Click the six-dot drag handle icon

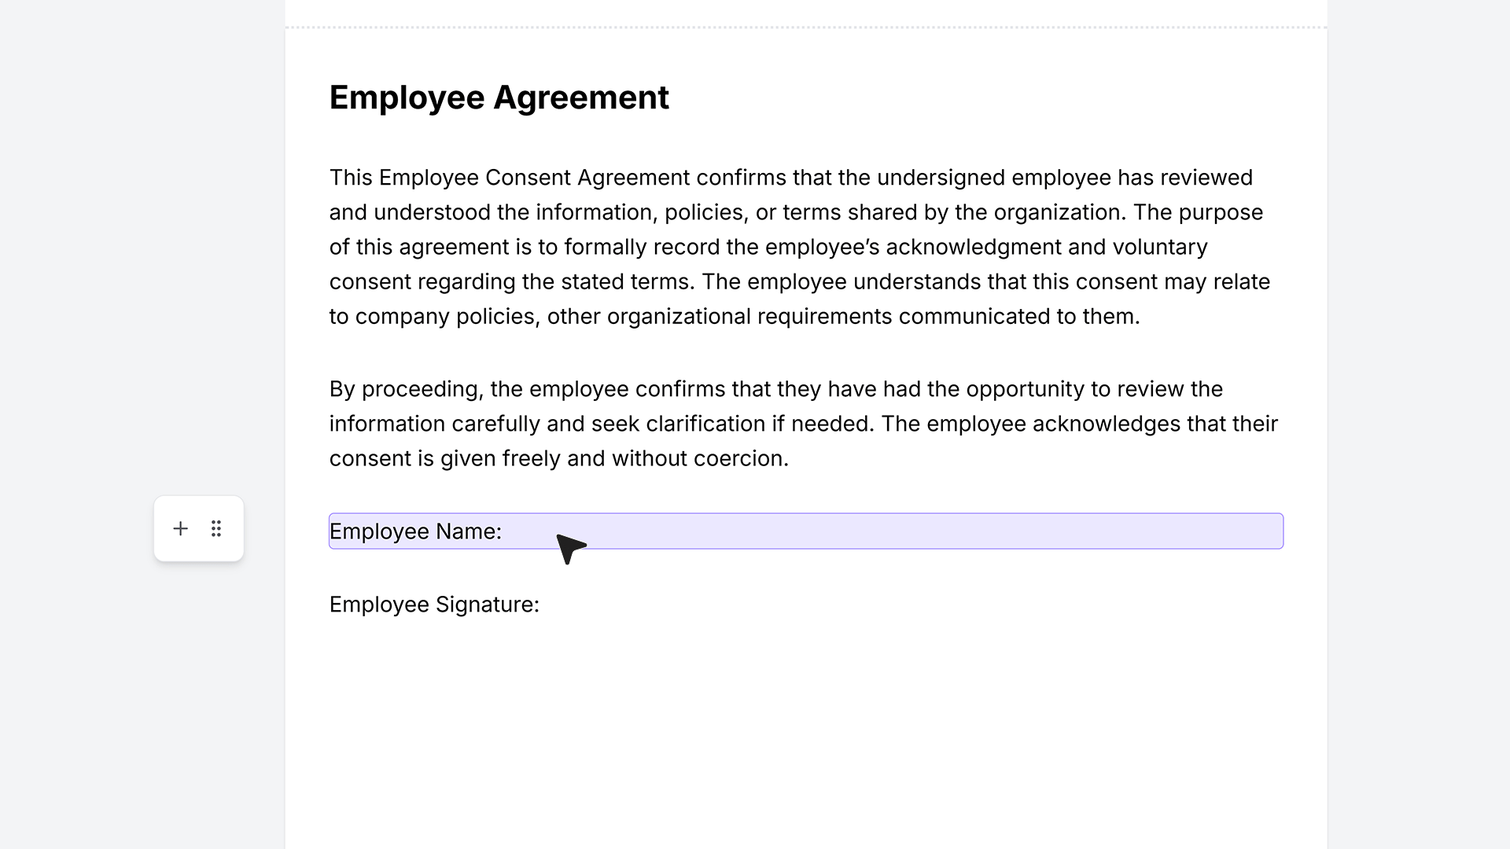[x=216, y=528]
